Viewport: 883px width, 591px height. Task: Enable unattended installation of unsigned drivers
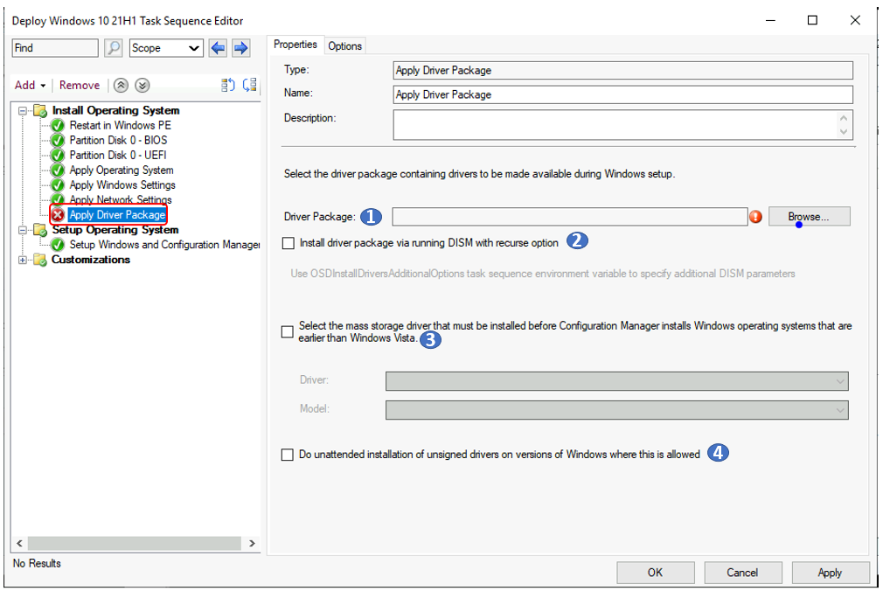[288, 455]
